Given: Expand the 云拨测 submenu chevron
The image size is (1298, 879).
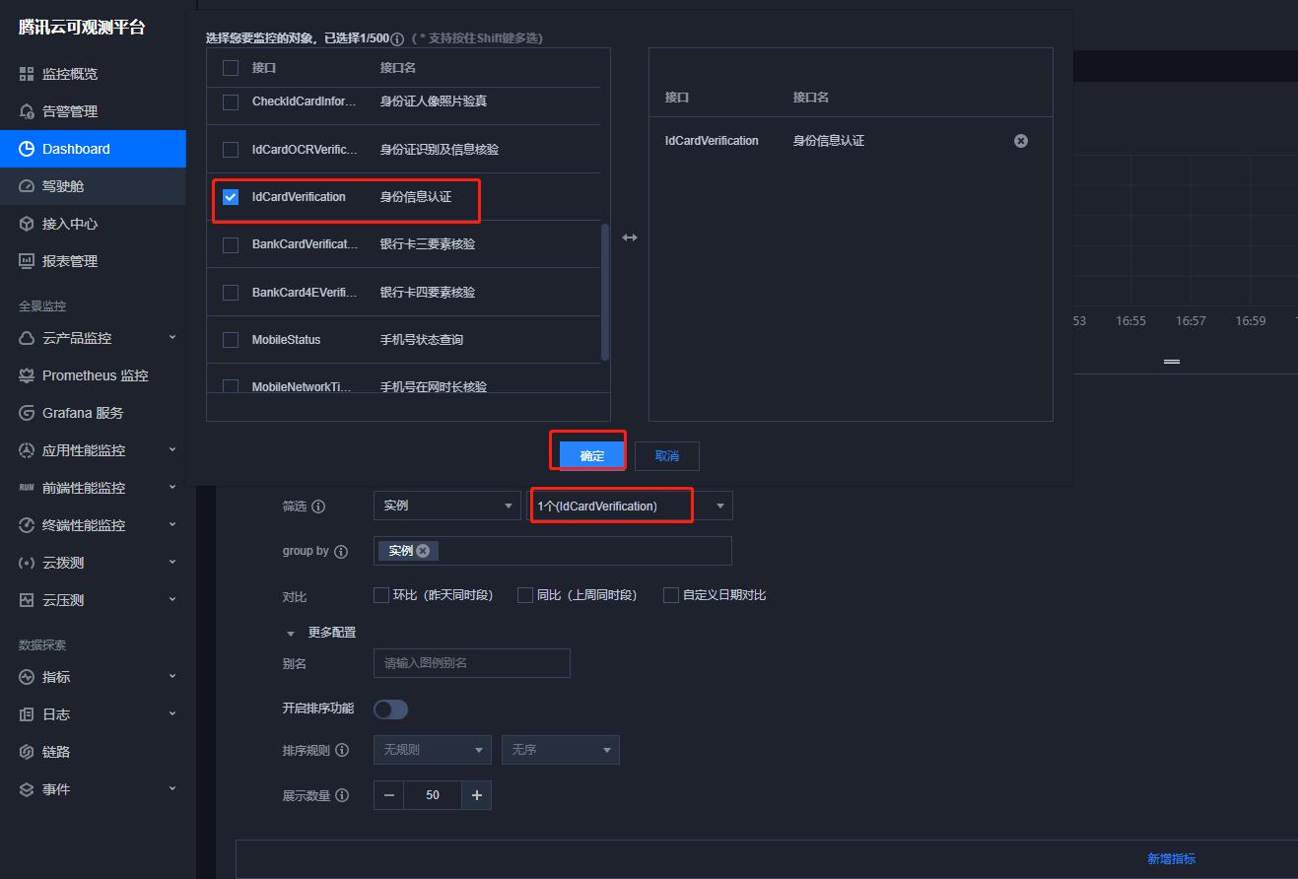Looking at the screenshot, I should click(x=172, y=562).
